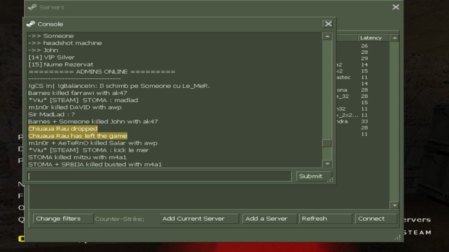Select server row ending in _32
Viewport: 449px width, 252px height.
pyautogui.click(x=363, y=96)
